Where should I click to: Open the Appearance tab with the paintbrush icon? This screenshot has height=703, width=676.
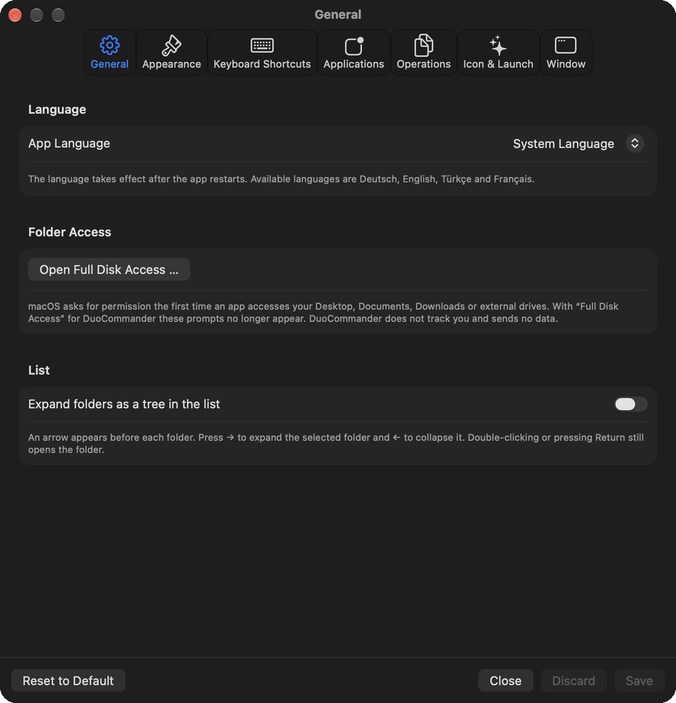(x=171, y=52)
